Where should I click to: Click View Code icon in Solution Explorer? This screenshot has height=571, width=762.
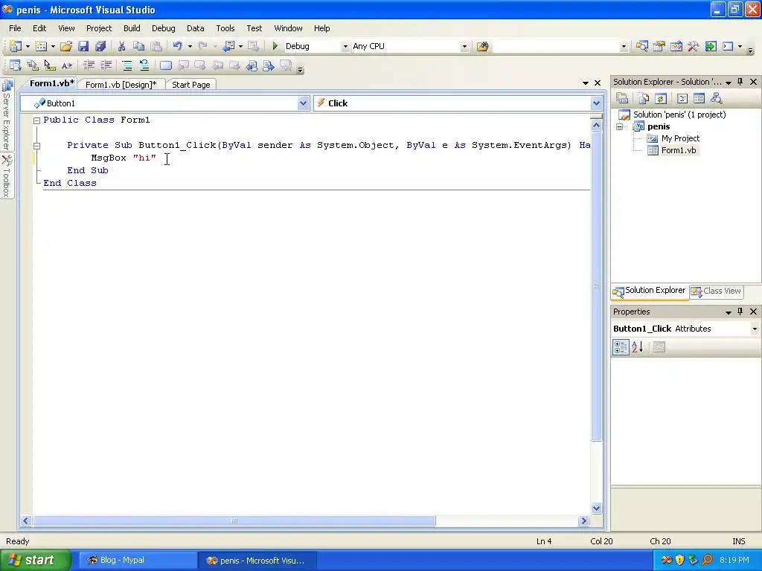pos(682,99)
